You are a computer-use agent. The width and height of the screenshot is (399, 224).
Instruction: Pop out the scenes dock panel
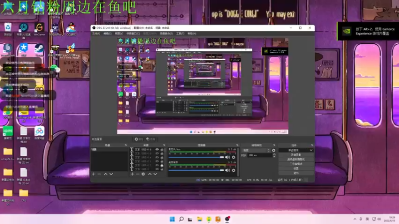126,145
